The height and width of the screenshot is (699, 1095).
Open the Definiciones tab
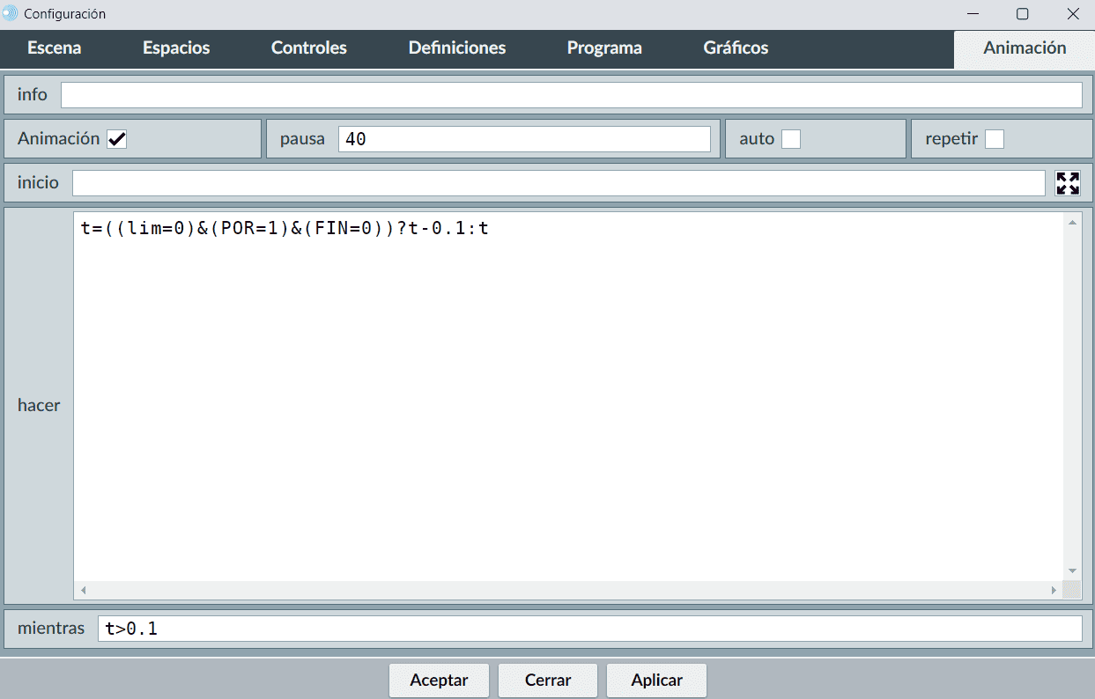click(x=456, y=48)
